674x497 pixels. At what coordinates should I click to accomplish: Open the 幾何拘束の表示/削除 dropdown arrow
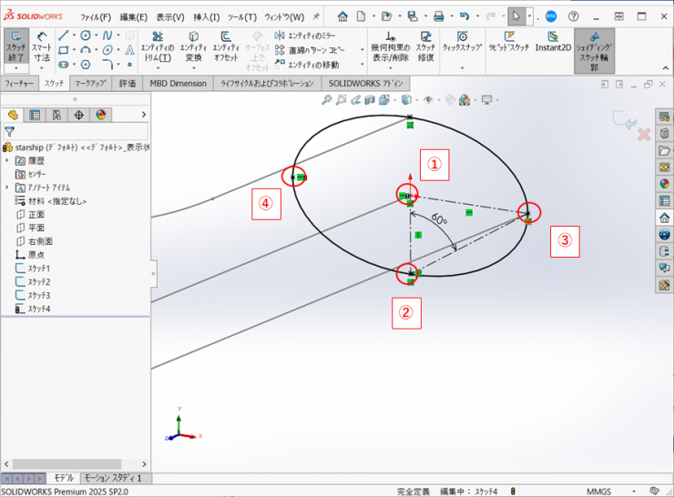point(390,69)
